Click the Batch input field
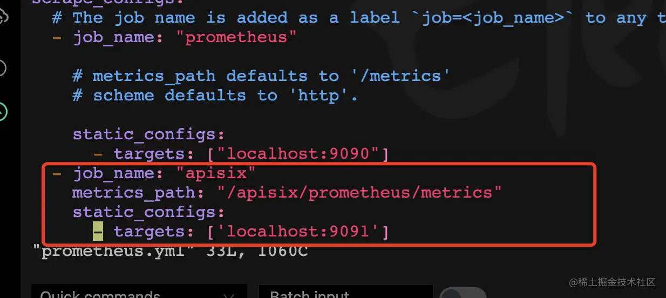Viewport: 666px width, 298px height. click(x=345, y=292)
